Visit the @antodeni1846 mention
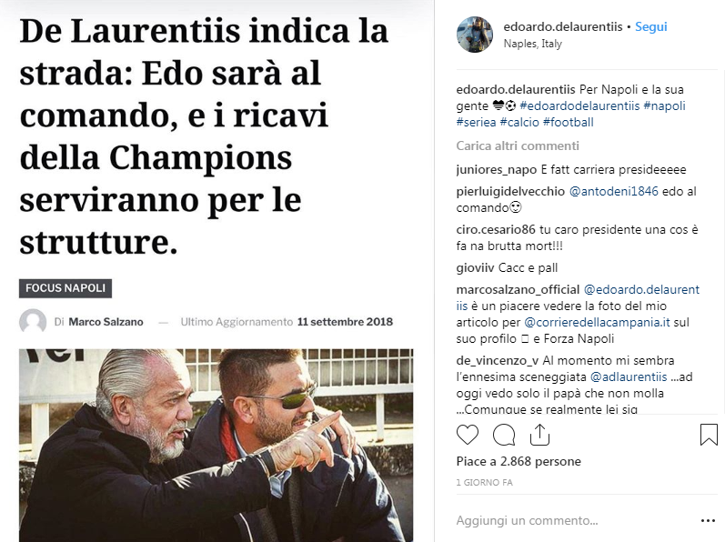The width and height of the screenshot is (725, 542). click(614, 191)
